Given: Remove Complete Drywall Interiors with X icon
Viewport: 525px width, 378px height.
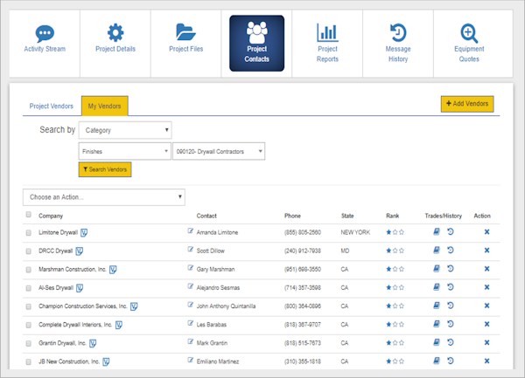Looking at the screenshot, I should tap(486, 324).
